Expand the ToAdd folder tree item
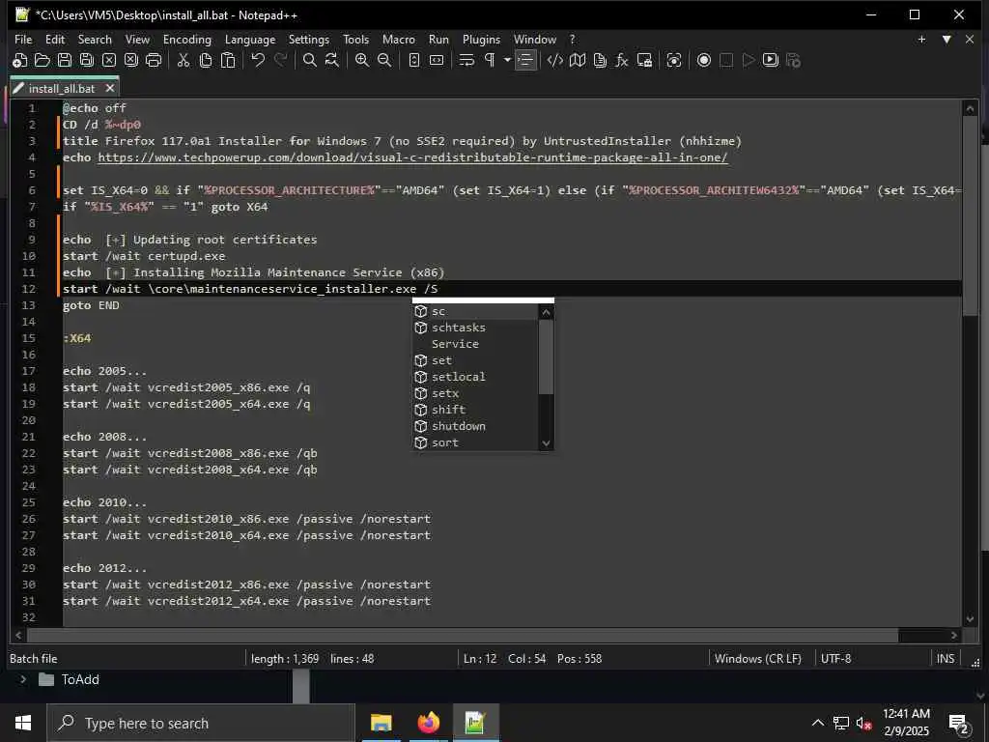The width and height of the screenshot is (989, 742). (x=23, y=679)
